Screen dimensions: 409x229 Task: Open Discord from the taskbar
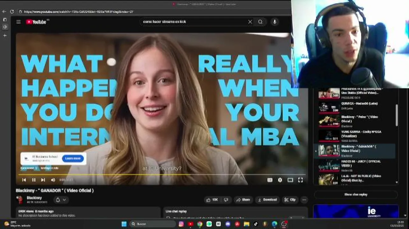click(x=228, y=224)
